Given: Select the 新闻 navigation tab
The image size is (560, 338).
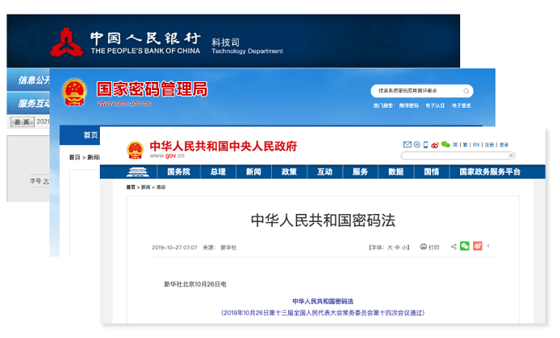Looking at the screenshot, I should (253, 172).
